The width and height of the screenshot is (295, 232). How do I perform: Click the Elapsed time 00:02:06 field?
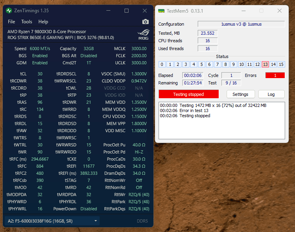[193, 75]
